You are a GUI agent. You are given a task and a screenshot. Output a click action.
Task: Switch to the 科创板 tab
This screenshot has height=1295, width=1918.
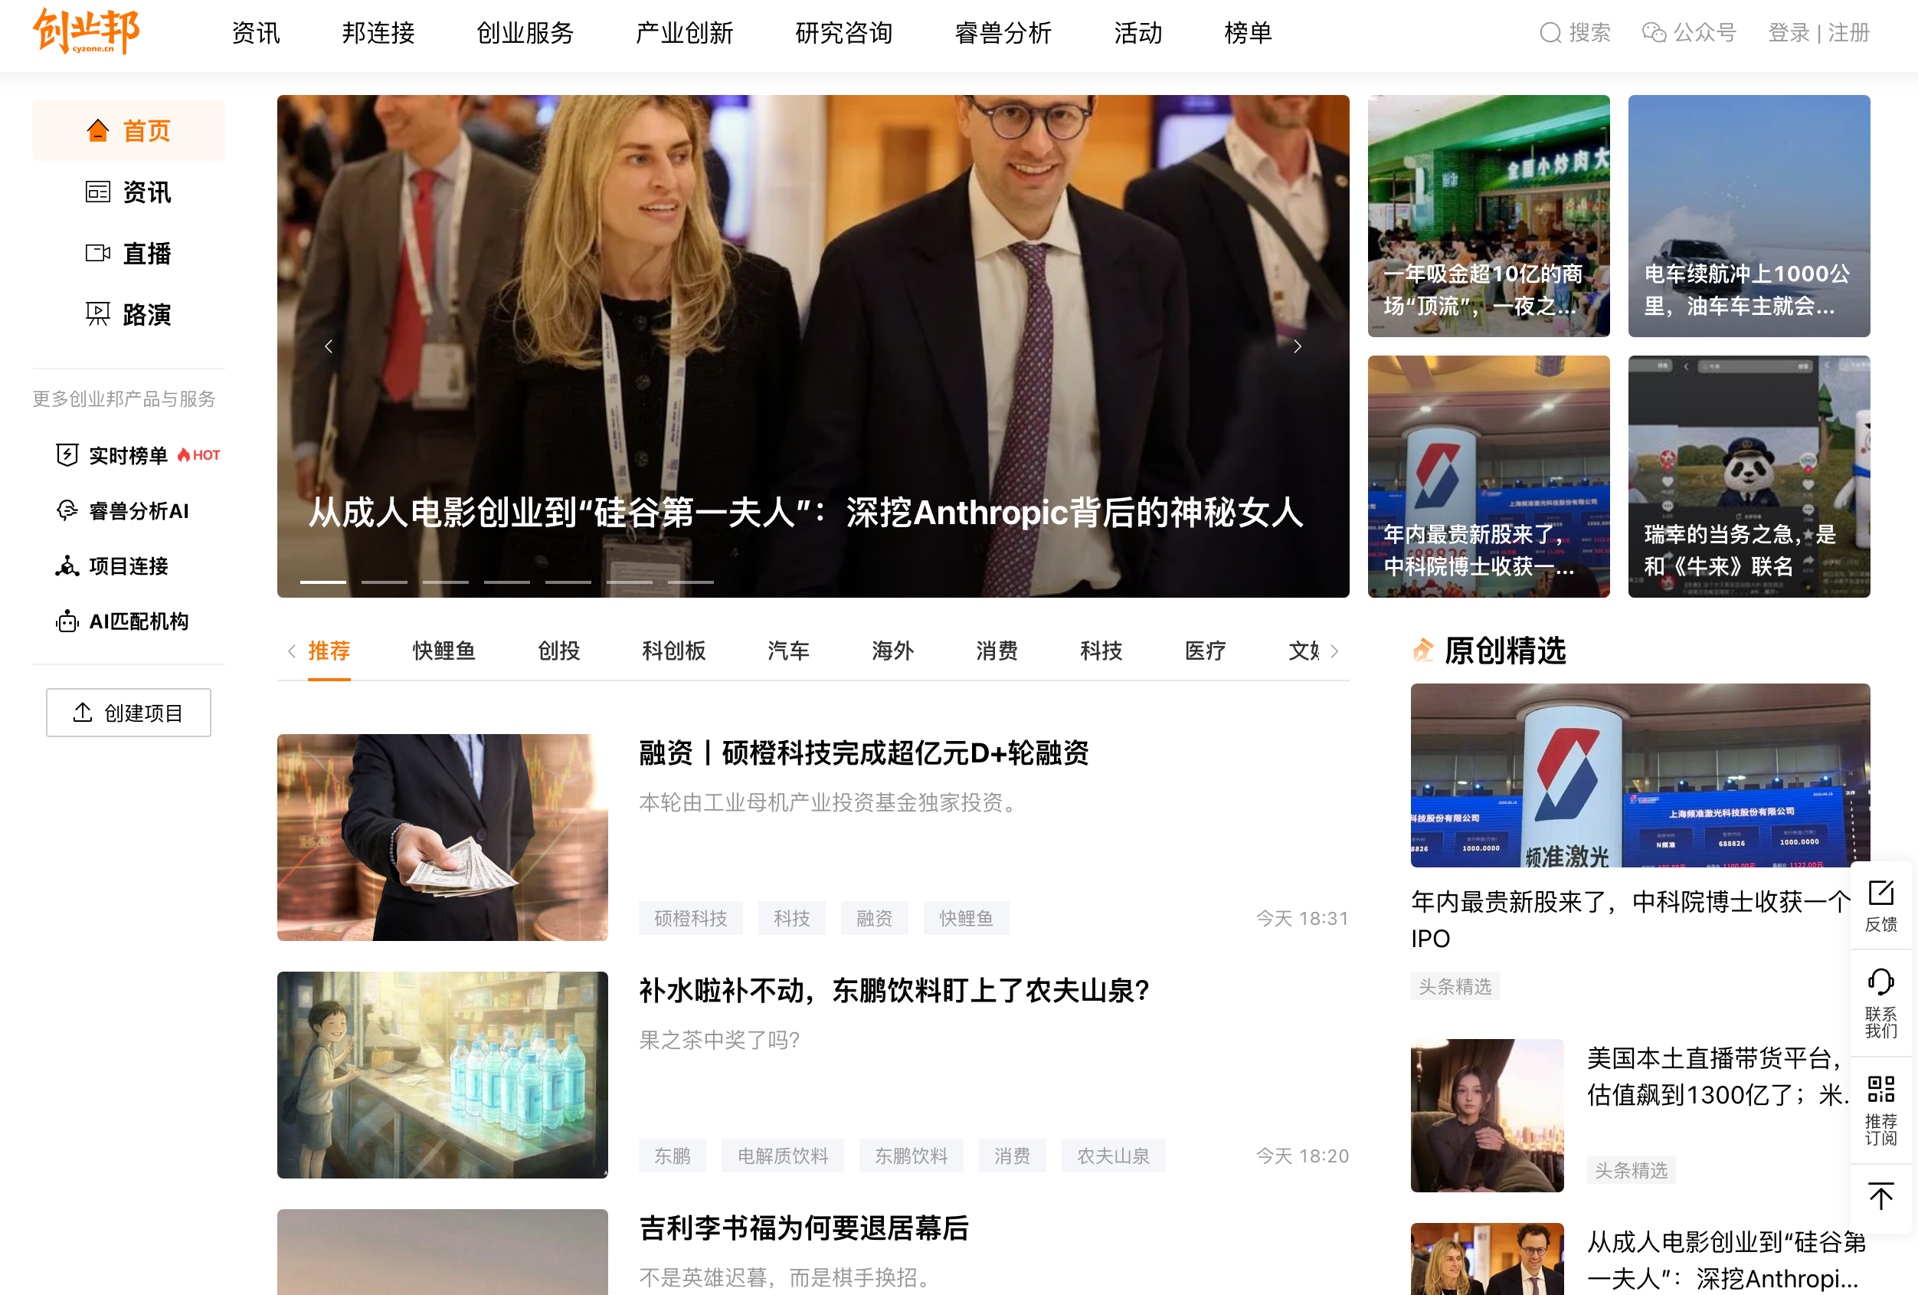click(x=673, y=651)
